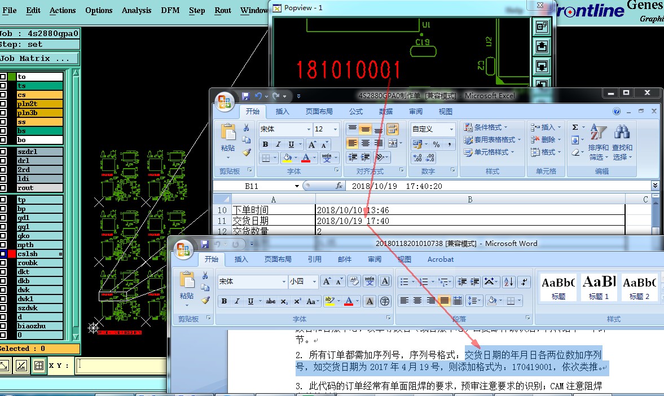The image size is (664, 396).
Task: Toggle checkbox for layer dwk
Action: pos(3,290)
